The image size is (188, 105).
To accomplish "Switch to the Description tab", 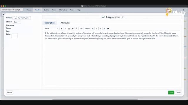I will tap(50, 23).
